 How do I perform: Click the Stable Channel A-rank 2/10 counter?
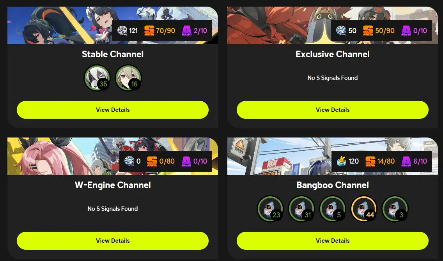(x=200, y=30)
